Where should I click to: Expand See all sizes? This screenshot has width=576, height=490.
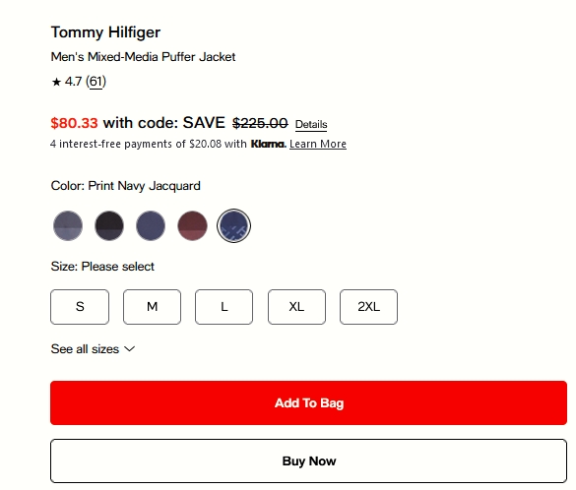point(93,348)
